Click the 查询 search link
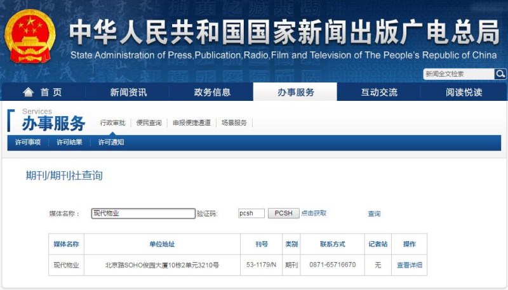The height and width of the screenshot is (290, 508). coord(374,214)
